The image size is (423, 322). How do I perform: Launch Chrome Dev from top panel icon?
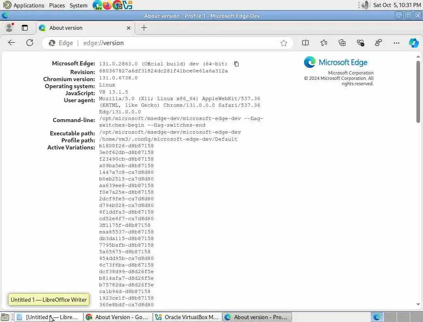click(x=117, y=5)
